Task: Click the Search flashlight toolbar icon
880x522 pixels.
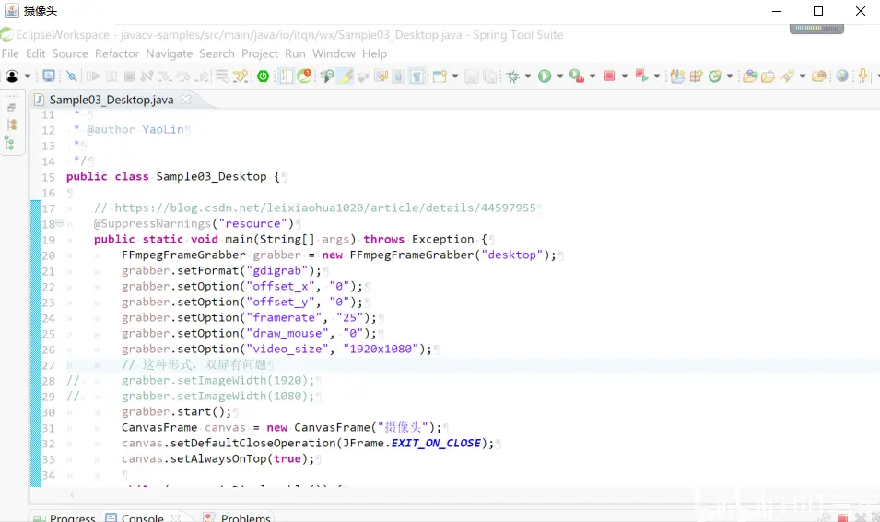Action: click(x=788, y=76)
